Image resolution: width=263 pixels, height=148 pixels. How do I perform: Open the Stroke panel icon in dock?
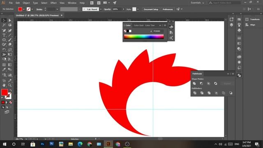point(239,38)
